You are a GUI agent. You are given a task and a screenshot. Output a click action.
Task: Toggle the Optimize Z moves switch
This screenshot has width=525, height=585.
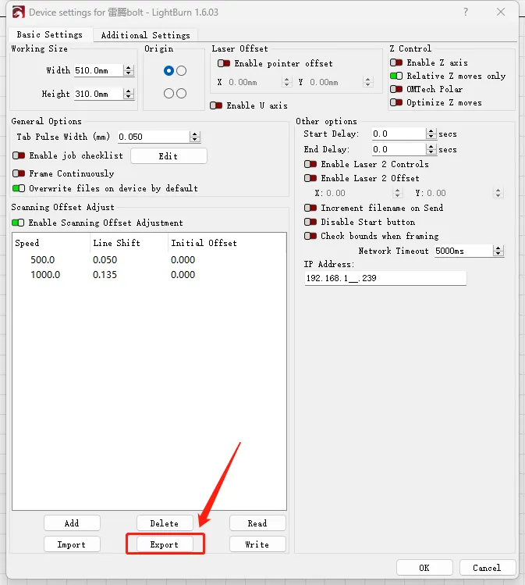tap(396, 102)
